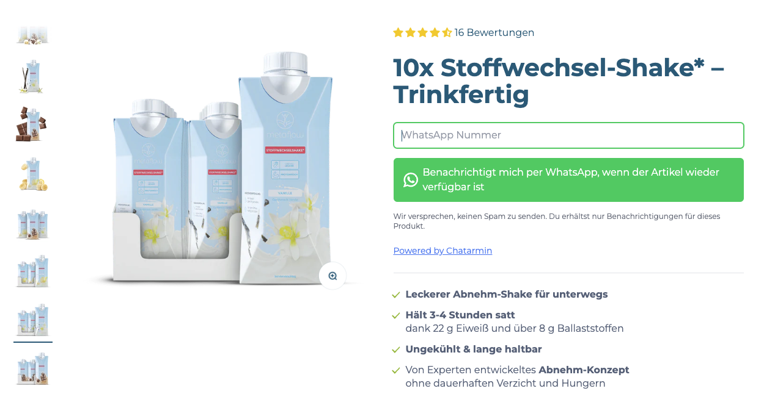Image resolution: width=764 pixels, height=394 pixels.
Task: Click the WhatsApp logo icon in green button
Action: (411, 180)
